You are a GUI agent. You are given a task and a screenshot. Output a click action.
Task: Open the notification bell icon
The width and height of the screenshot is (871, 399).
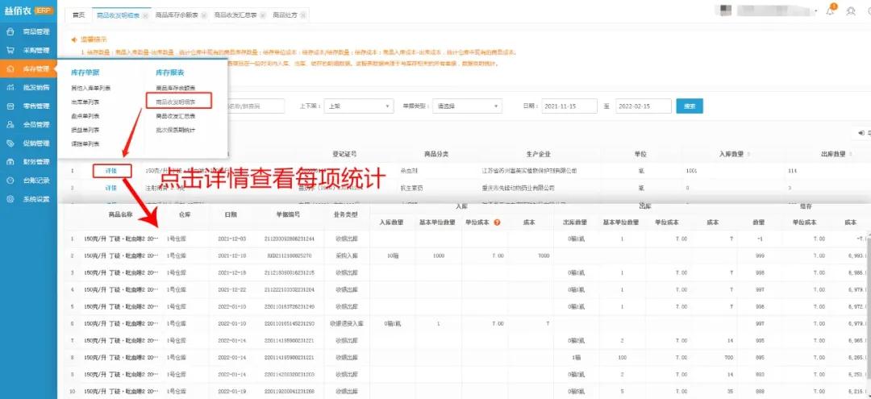click(x=831, y=10)
